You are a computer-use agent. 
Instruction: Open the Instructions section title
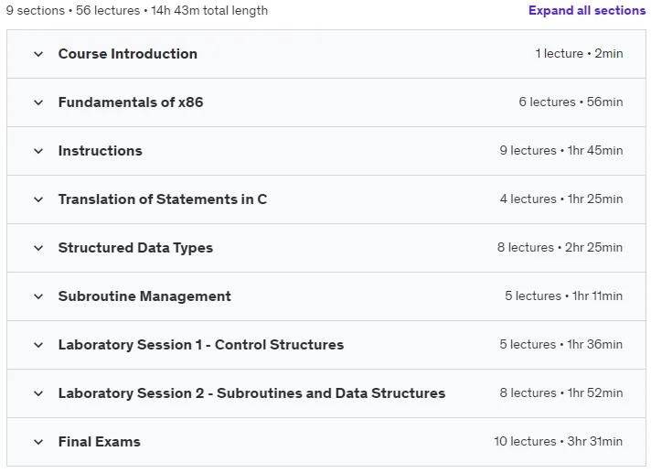100,151
